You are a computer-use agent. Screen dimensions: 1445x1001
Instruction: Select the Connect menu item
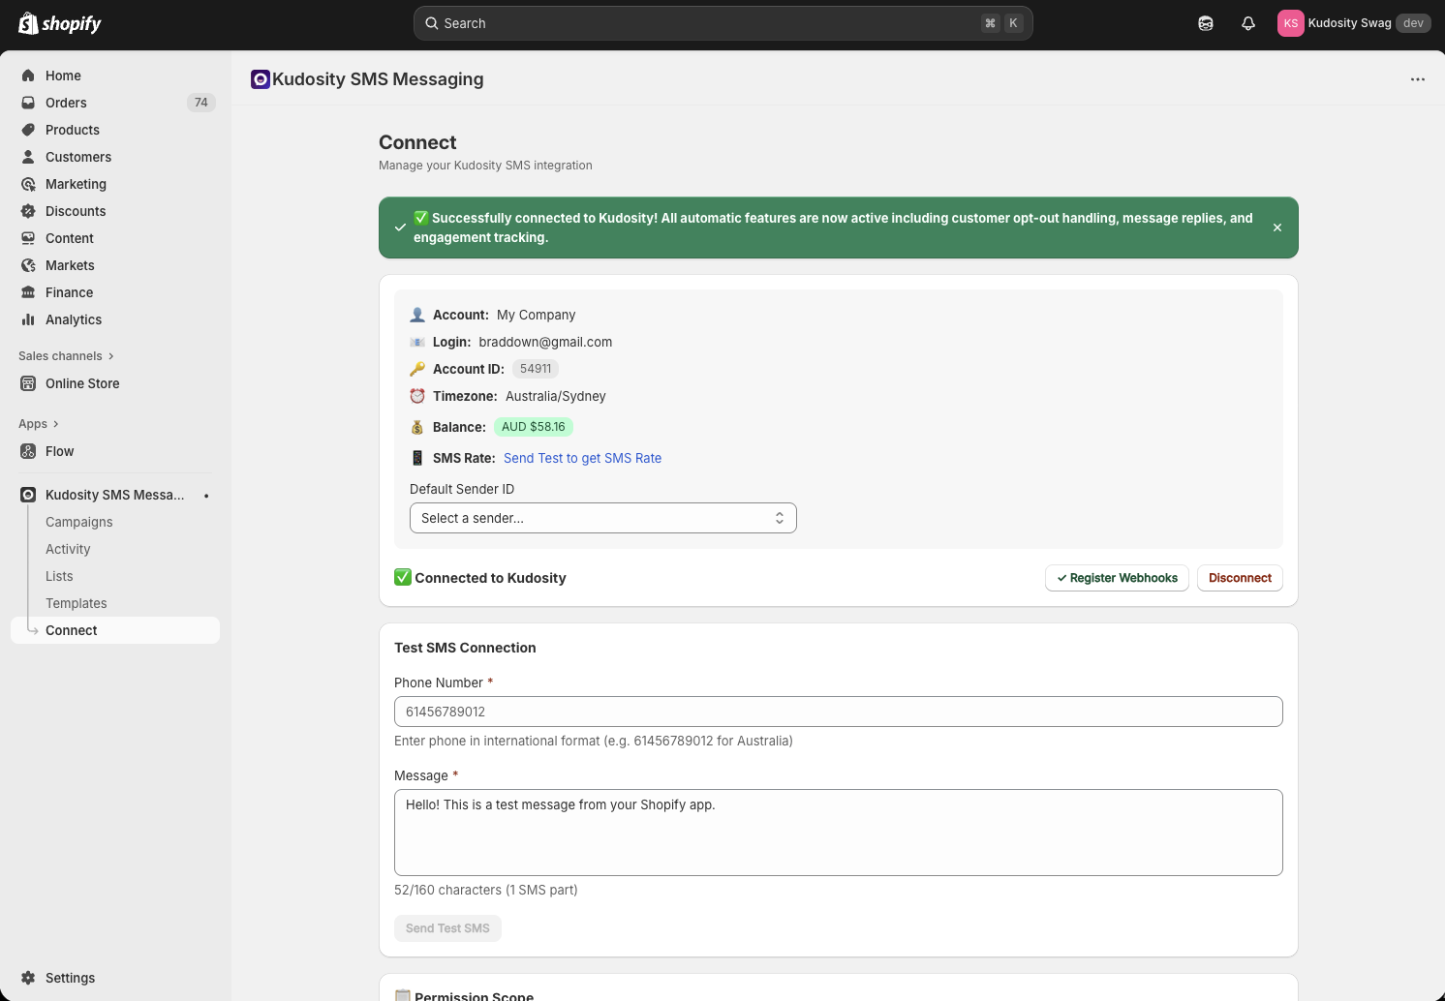tap(115, 630)
